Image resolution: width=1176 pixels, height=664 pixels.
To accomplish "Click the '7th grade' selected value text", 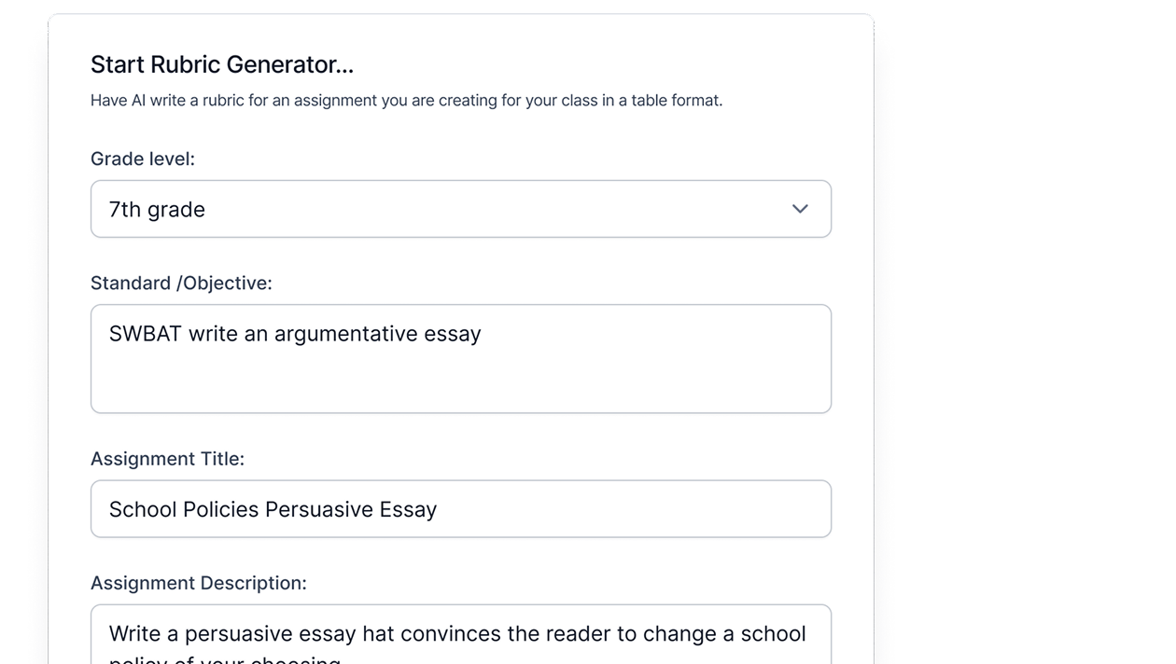I will (157, 210).
